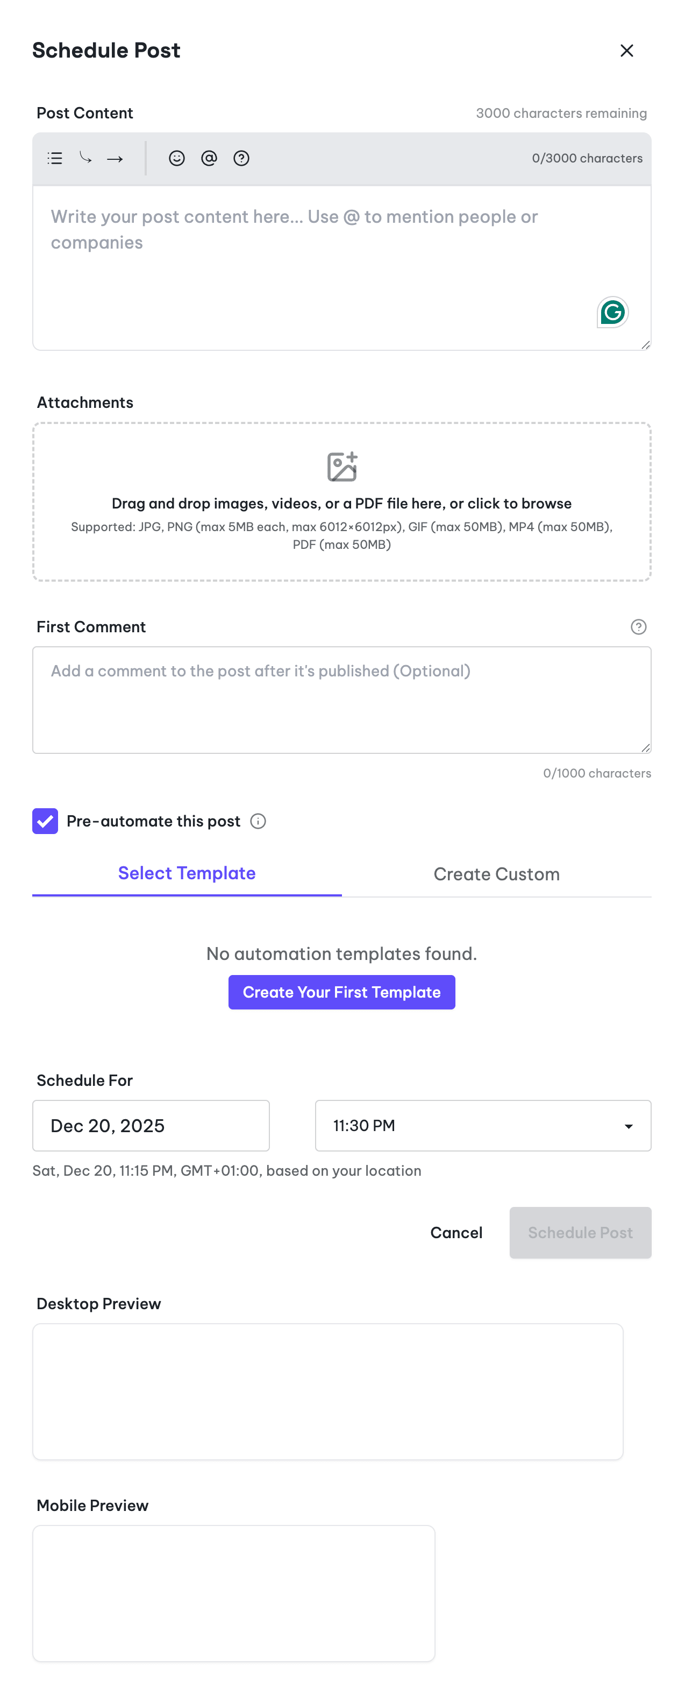
Task: Uncheck Pre-automate this post
Action: point(45,821)
